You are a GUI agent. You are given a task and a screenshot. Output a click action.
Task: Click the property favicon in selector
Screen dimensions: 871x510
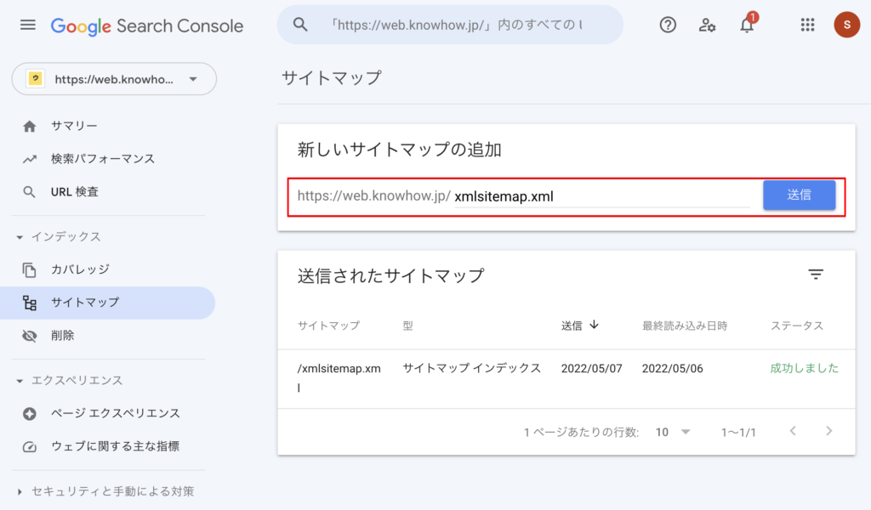36,79
